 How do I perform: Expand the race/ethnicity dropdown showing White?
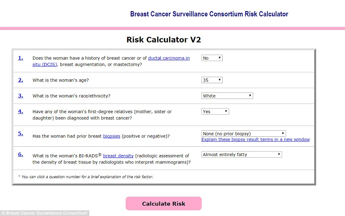coord(227,96)
